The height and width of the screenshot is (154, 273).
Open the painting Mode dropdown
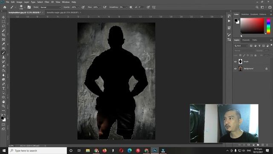[x=50, y=7]
